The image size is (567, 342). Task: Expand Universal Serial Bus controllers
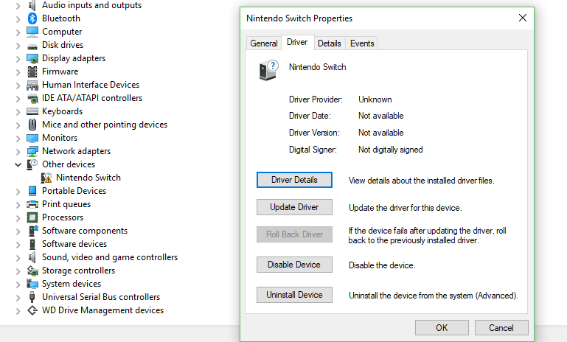[18, 298]
